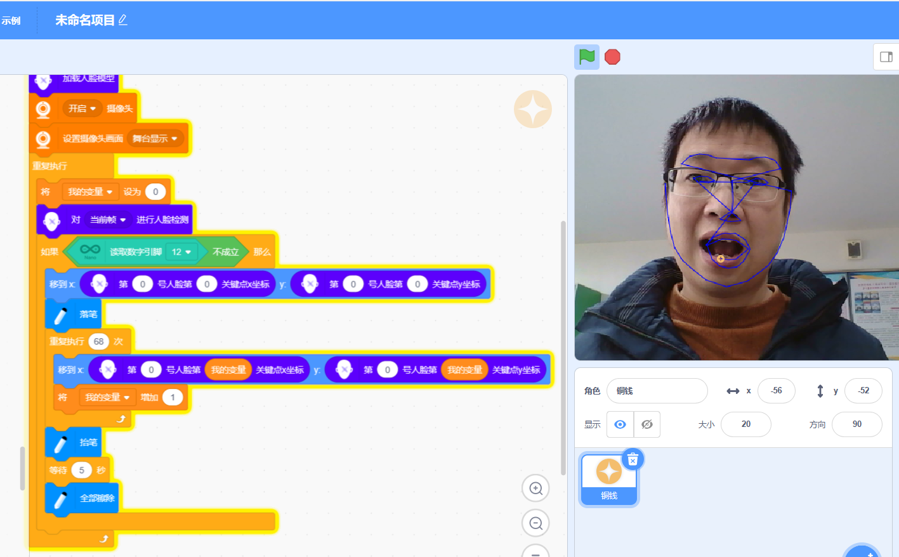Click the rename project pencil icon
The height and width of the screenshot is (557, 899).
123,20
